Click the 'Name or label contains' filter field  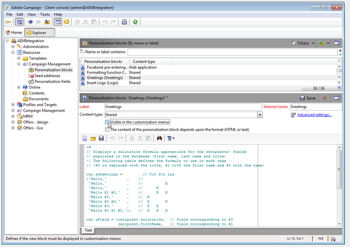pyautogui.click(x=232, y=52)
